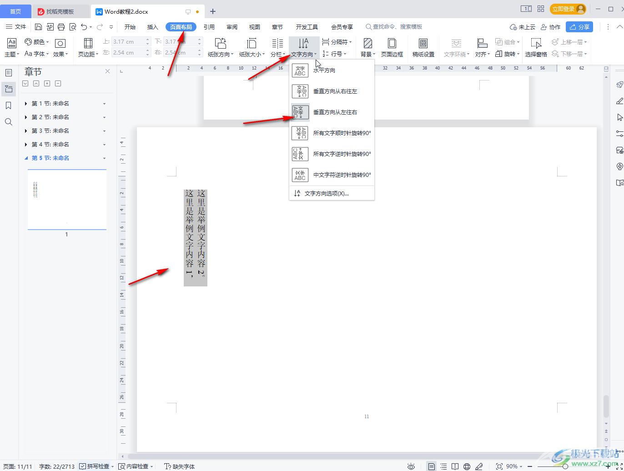Click the 协作 button
Image resolution: width=624 pixels, height=471 pixels.
tap(550, 27)
